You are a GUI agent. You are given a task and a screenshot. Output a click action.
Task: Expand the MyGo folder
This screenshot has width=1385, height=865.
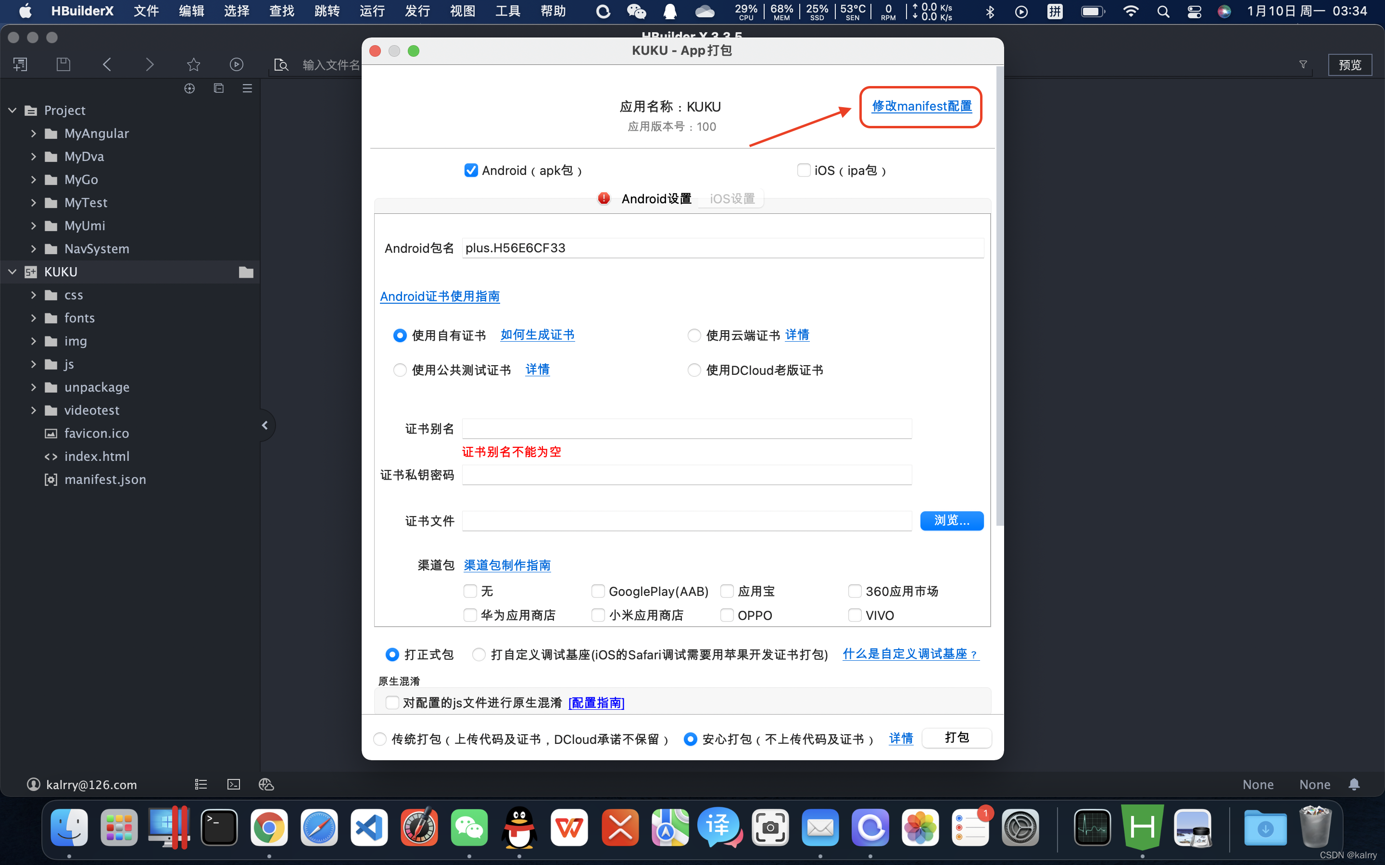coord(33,180)
